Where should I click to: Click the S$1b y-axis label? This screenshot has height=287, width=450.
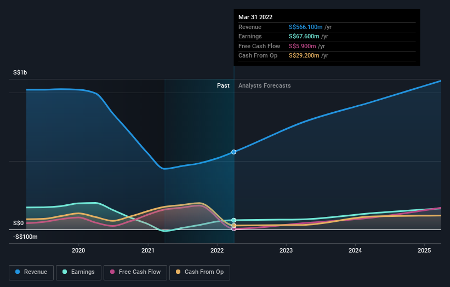click(x=20, y=72)
